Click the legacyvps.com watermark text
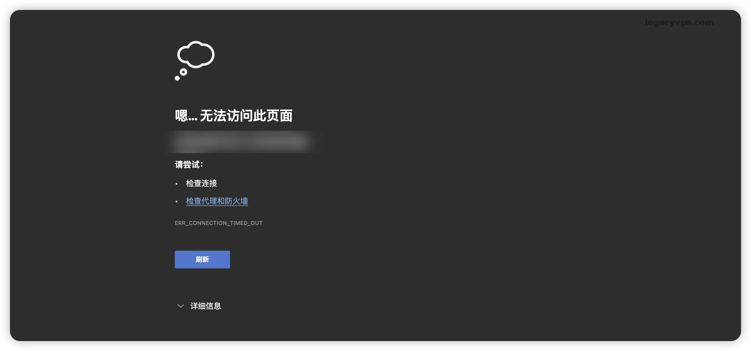Viewport: 751px width, 351px height. [x=679, y=22]
